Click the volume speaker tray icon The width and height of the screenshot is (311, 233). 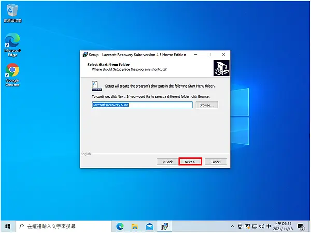[262, 226]
